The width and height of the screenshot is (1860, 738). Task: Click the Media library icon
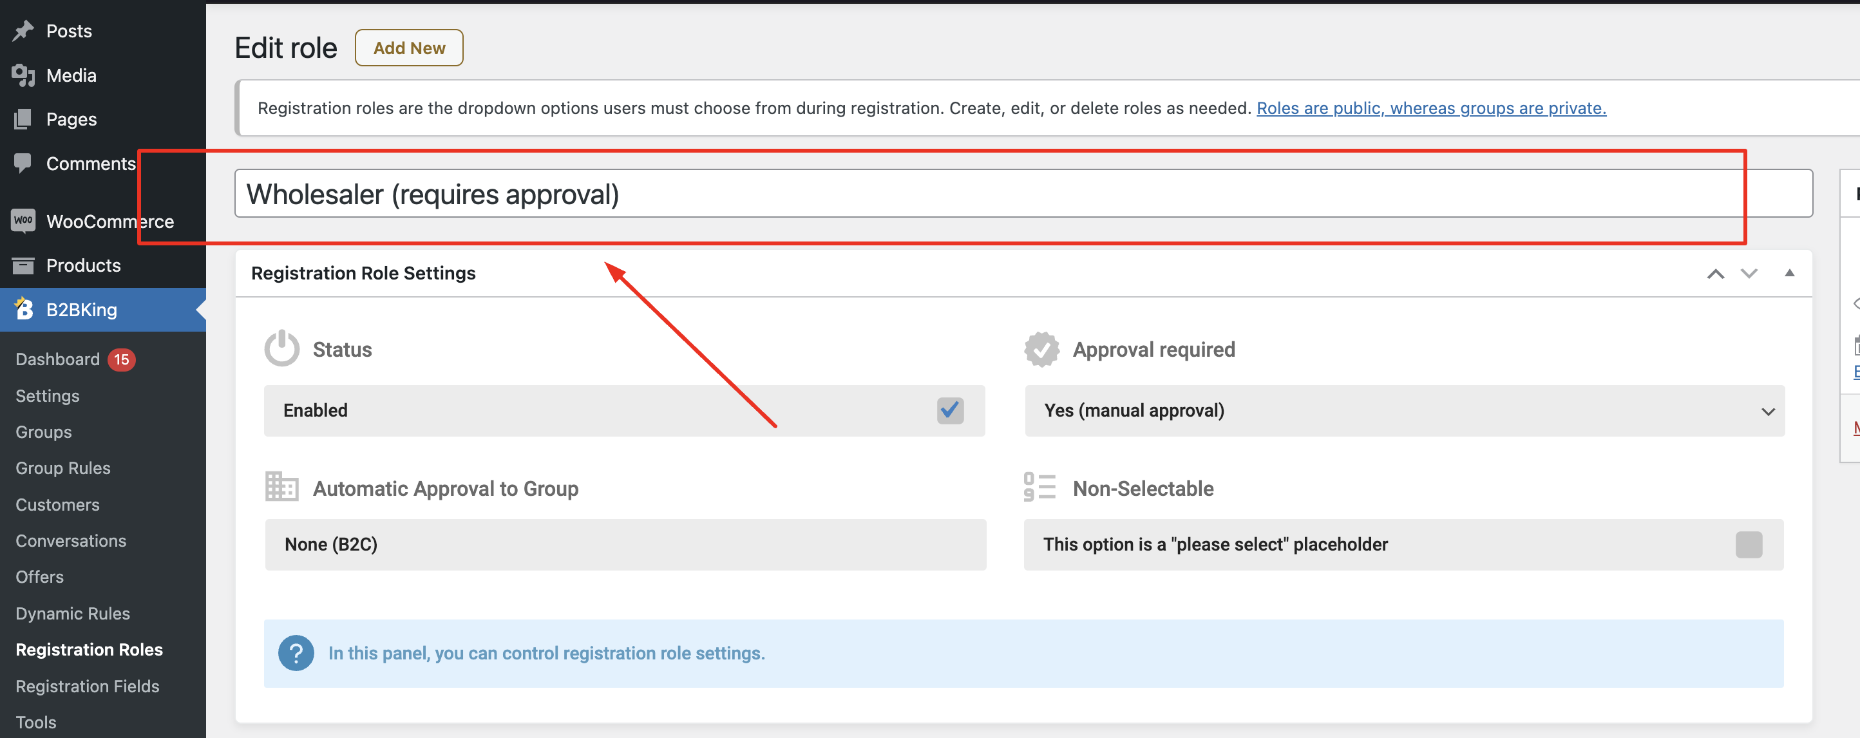tap(23, 75)
